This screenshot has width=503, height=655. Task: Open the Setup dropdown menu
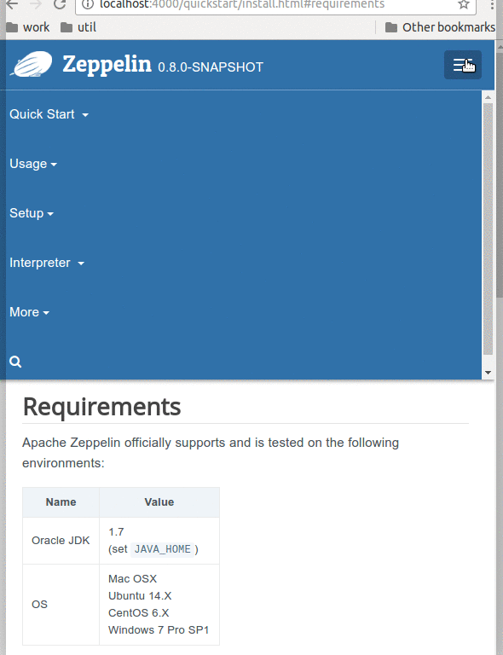coord(32,213)
